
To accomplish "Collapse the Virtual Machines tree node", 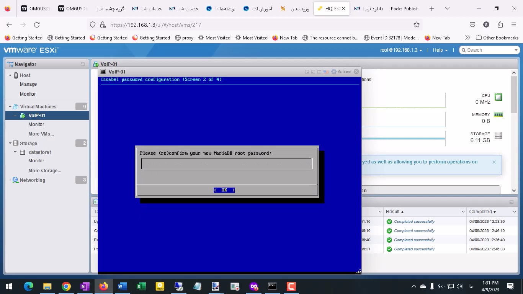I will [x=10, y=107].
